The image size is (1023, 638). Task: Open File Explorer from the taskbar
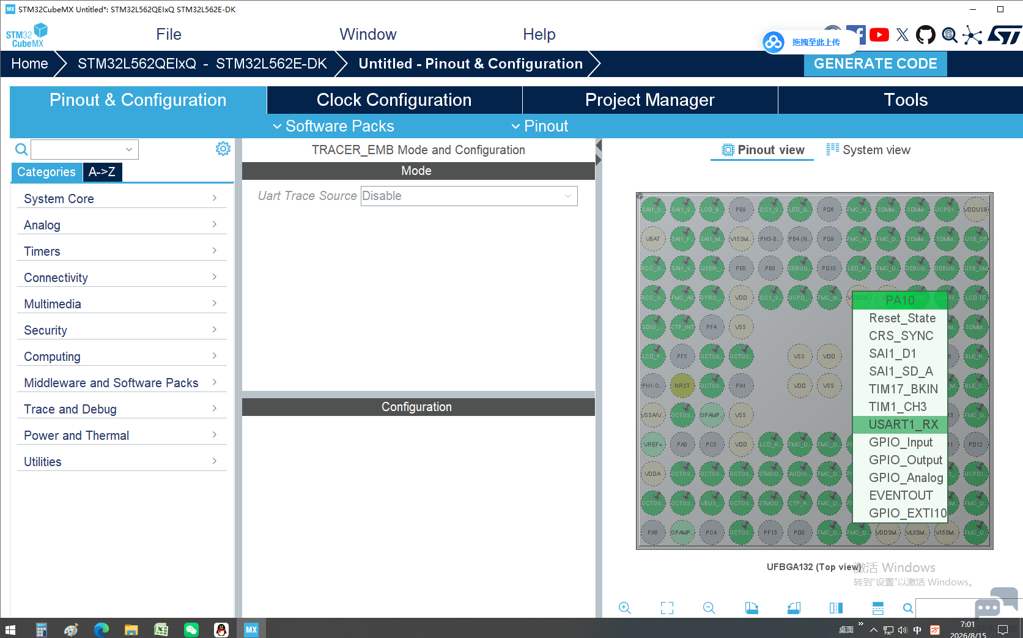[131, 629]
